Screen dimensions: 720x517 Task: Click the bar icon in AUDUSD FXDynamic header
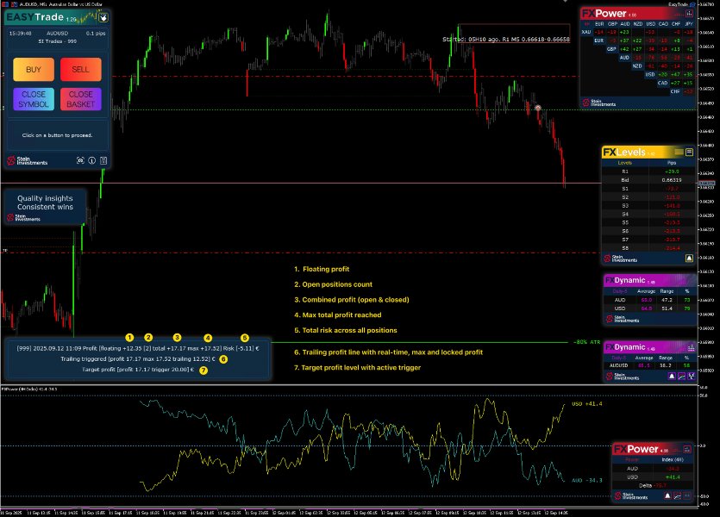[691, 348]
